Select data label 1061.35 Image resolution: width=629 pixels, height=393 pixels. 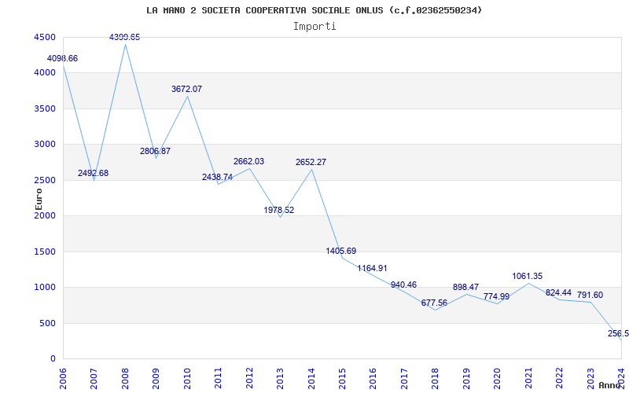(x=527, y=276)
